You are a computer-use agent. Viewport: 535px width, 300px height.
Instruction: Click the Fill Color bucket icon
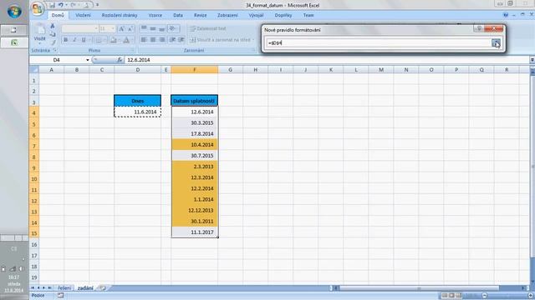tap(114, 40)
